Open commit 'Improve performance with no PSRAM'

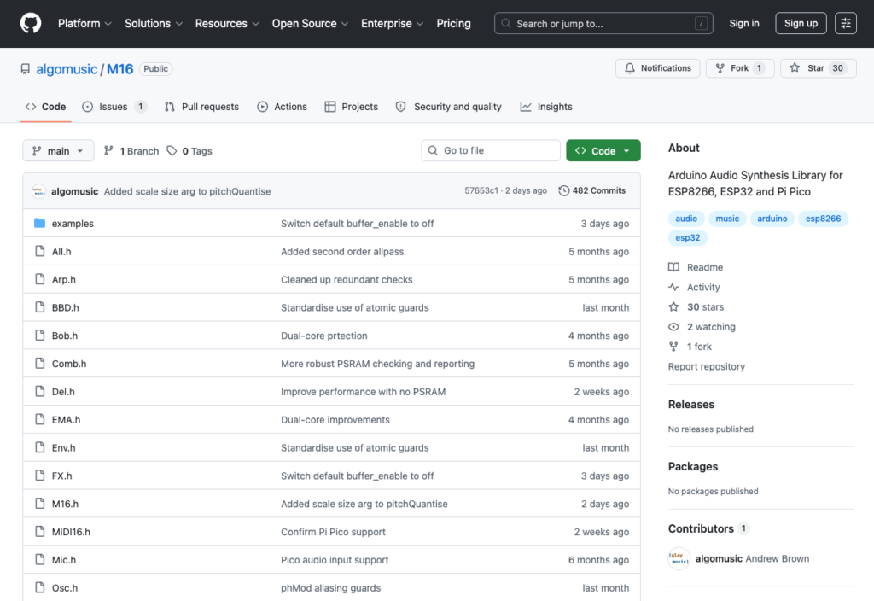click(x=363, y=391)
